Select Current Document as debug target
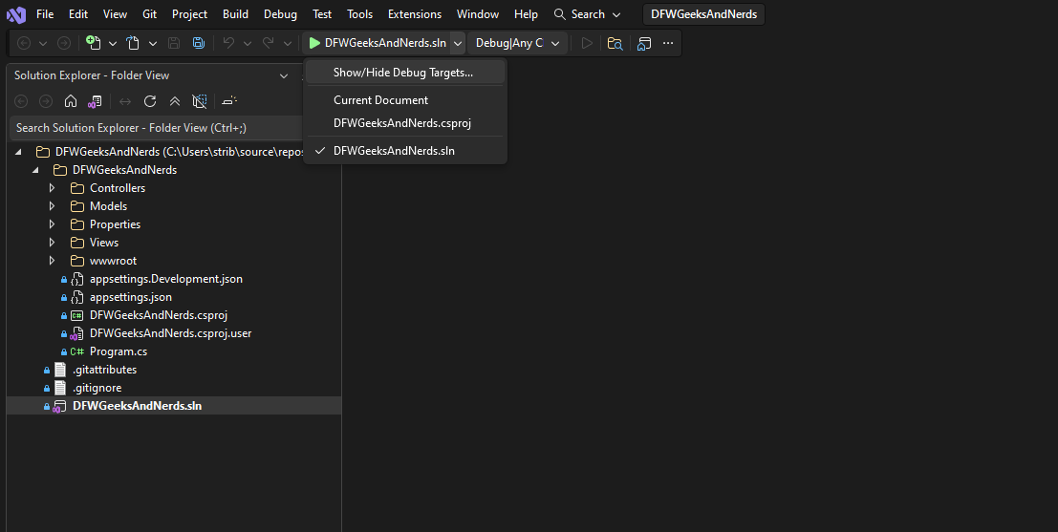1058x532 pixels. [x=405, y=99]
